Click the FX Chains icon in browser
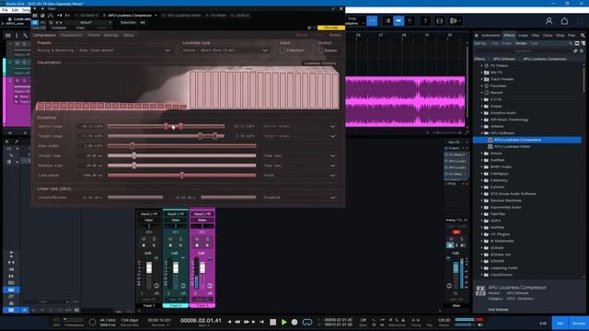Image resolution: width=589 pixels, height=331 pixels. click(x=487, y=65)
